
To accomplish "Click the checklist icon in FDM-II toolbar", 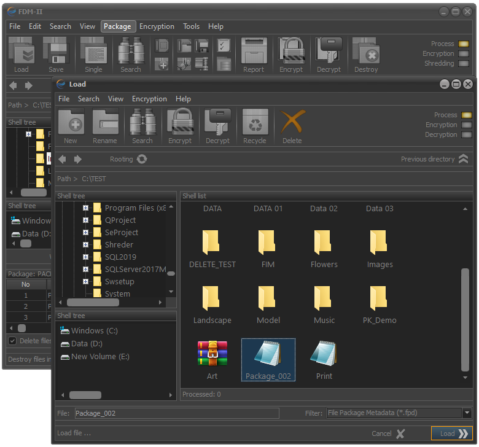I will 224,45.
